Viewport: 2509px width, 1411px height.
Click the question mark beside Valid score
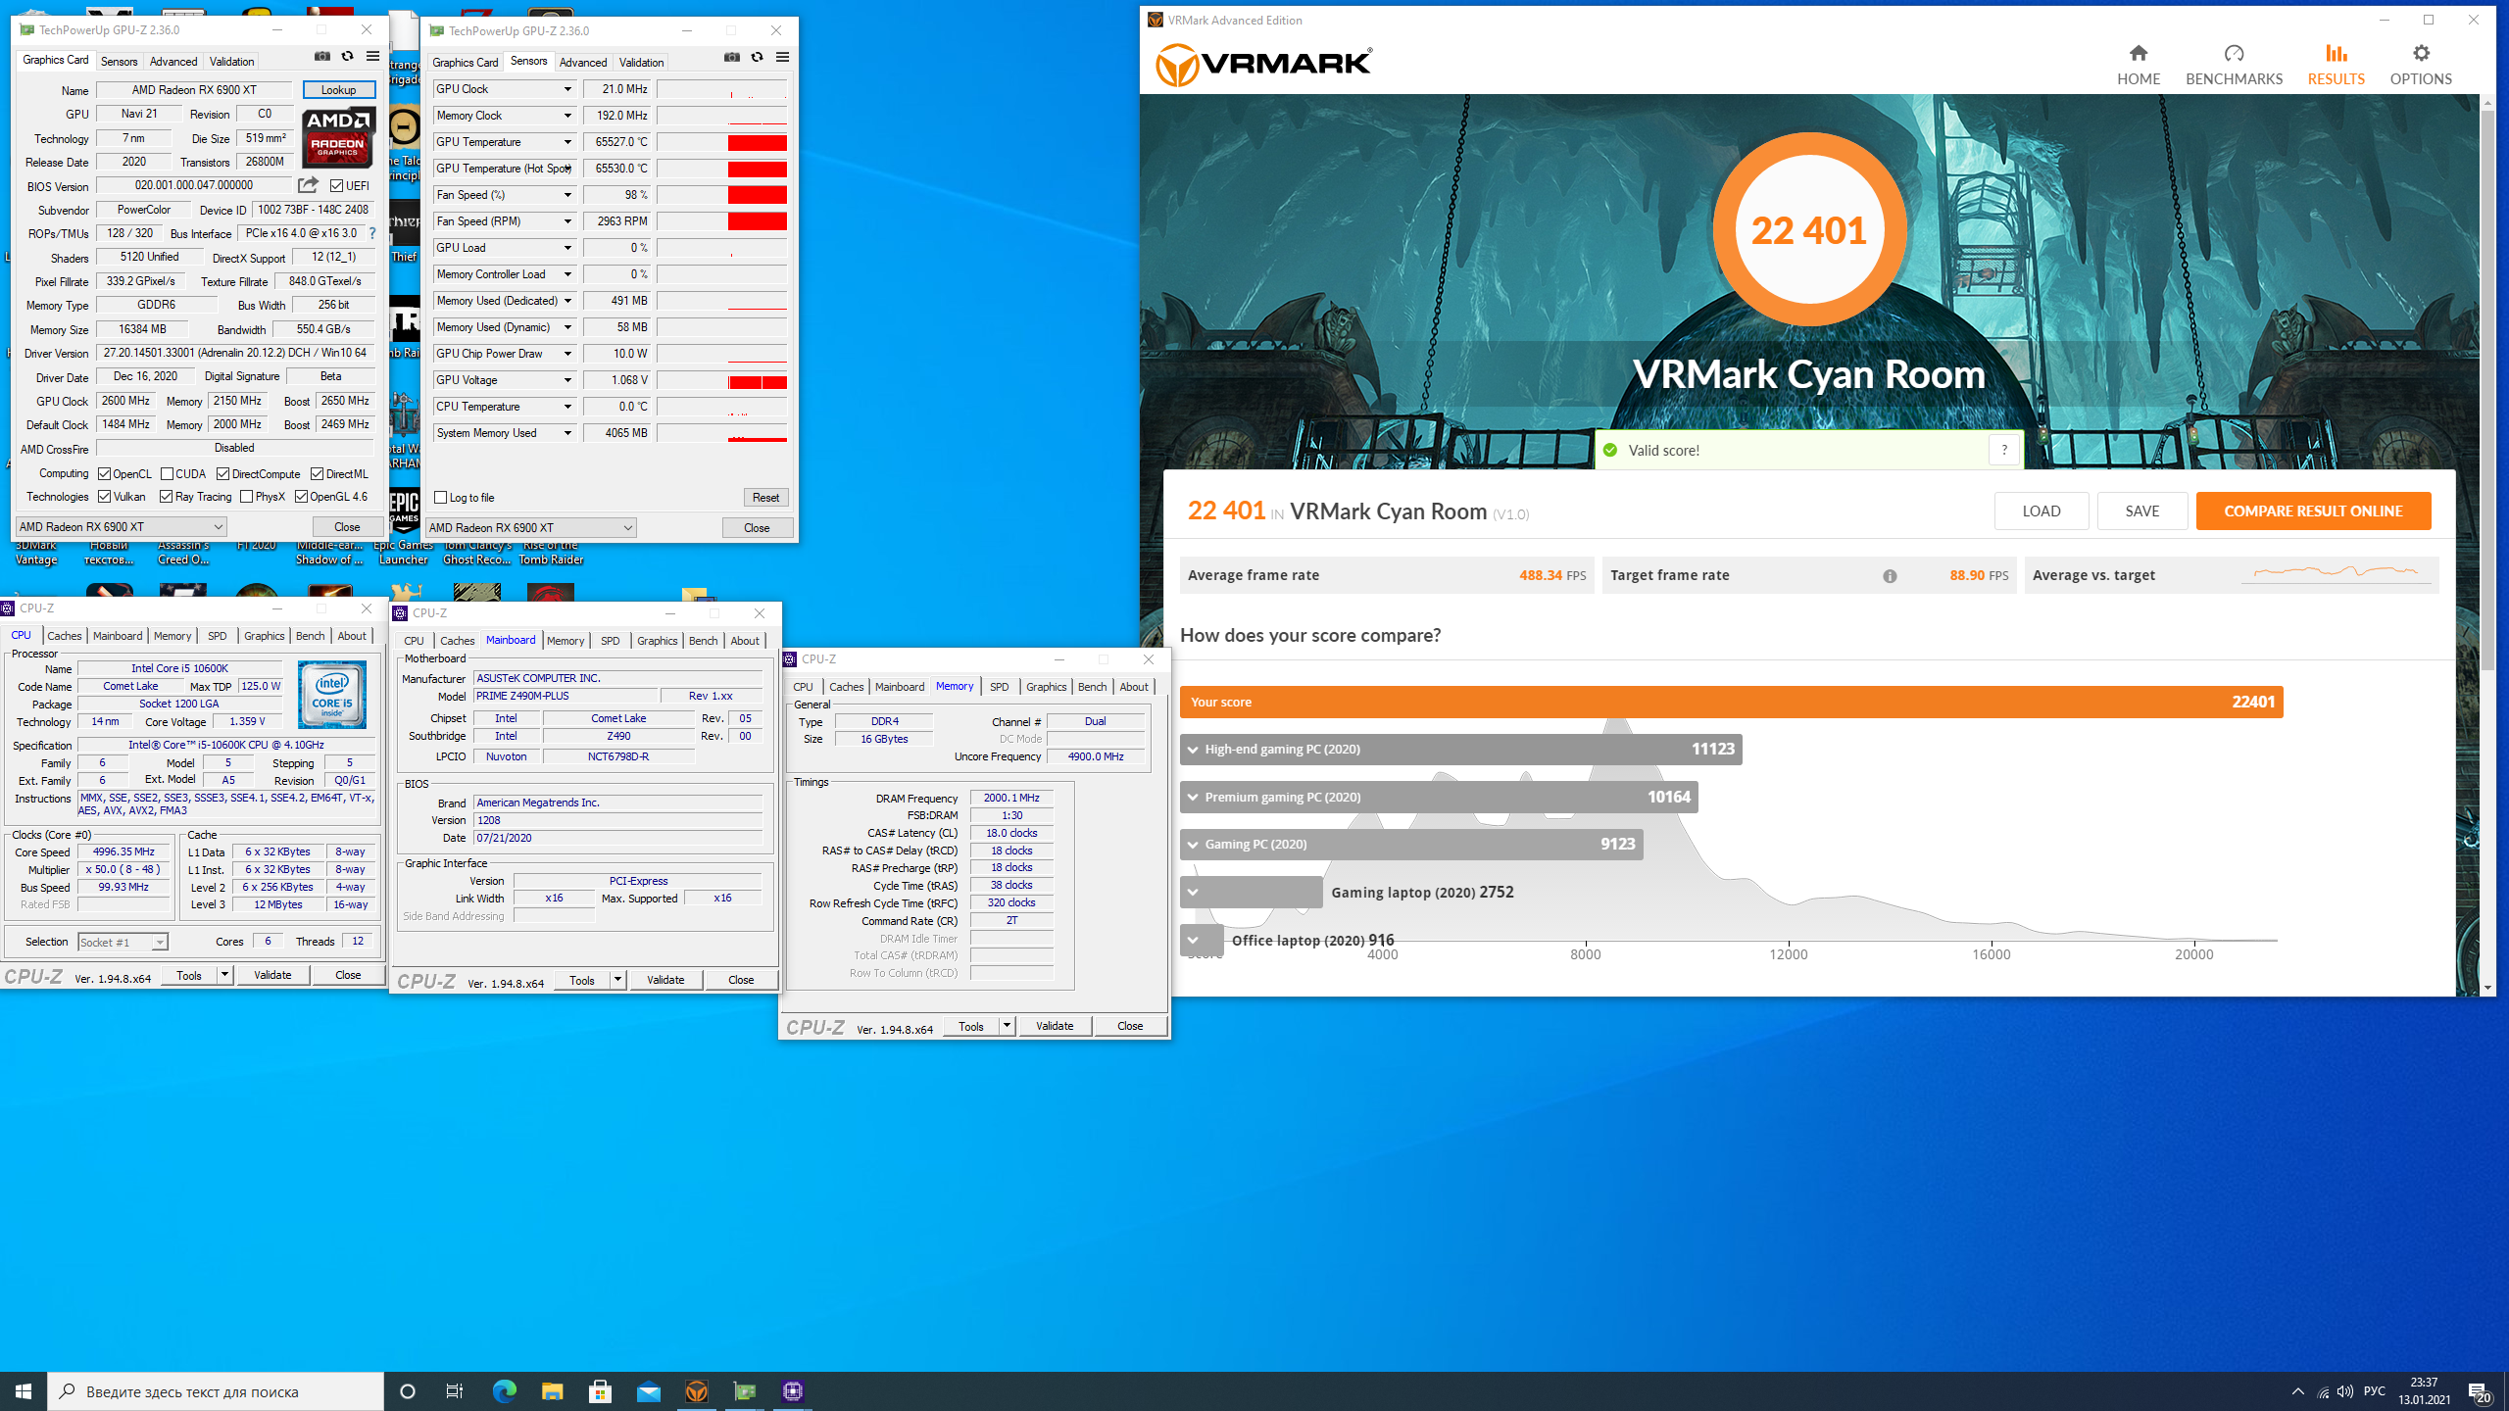(x=2004, y=450)
